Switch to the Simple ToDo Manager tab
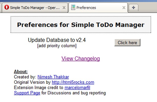Screen dimensions: 157x102 [35, 8]
